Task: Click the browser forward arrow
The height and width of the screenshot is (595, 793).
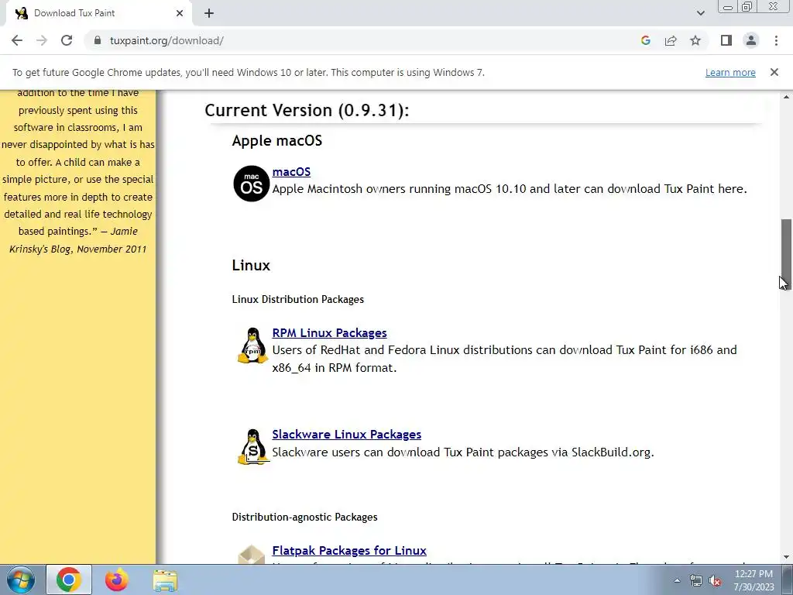Action: tap(42, 40)
